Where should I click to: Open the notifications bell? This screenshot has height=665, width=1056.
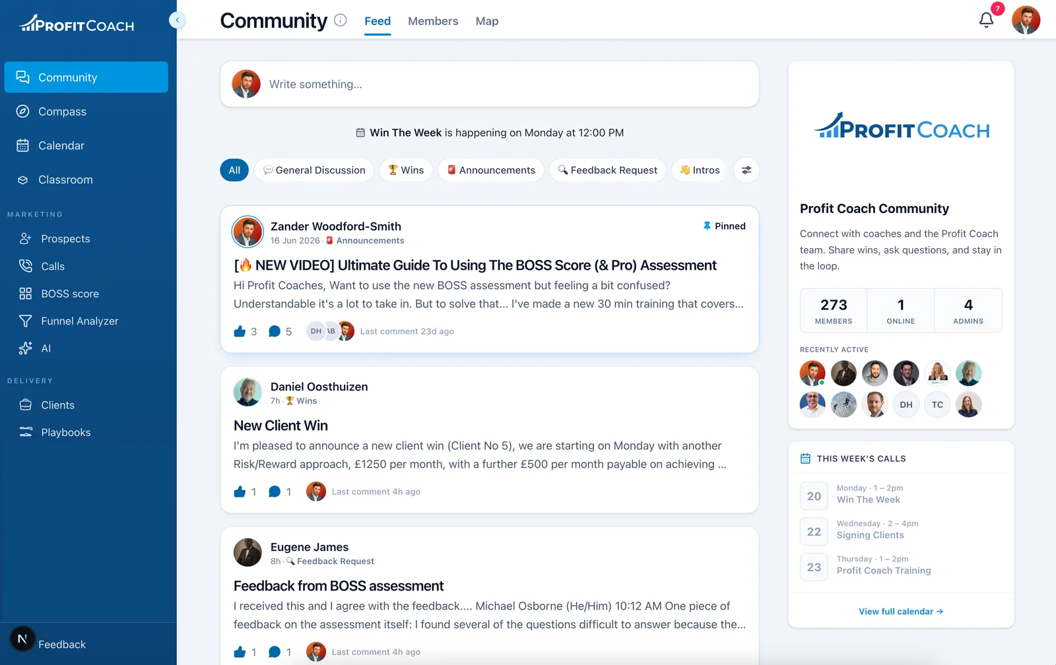point(986,20)
